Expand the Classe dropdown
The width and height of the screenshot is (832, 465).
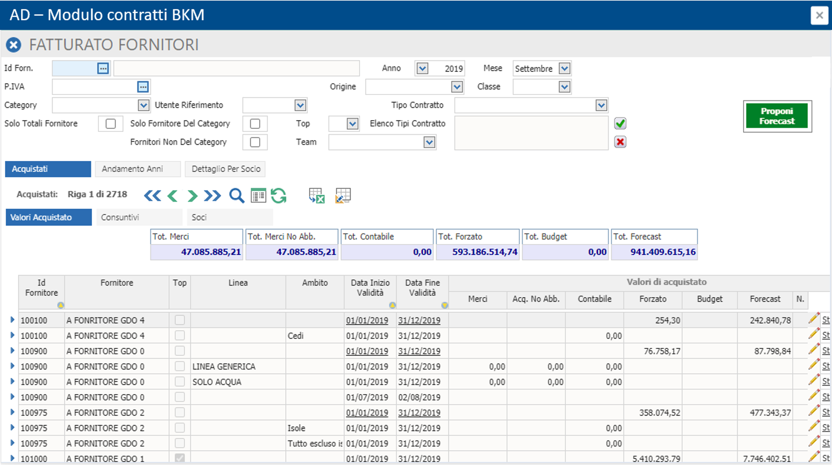pyautogui.click(x=565, y=87)
